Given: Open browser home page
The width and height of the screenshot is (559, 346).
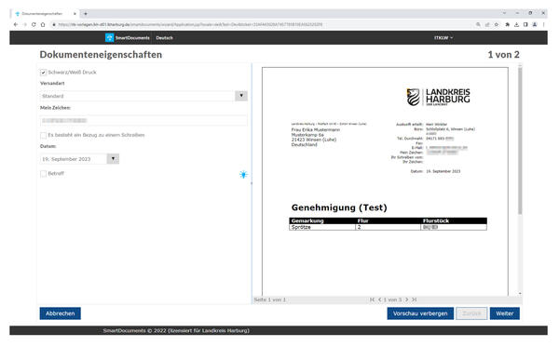Looking at the screenshot, I should tap(43, 24).
